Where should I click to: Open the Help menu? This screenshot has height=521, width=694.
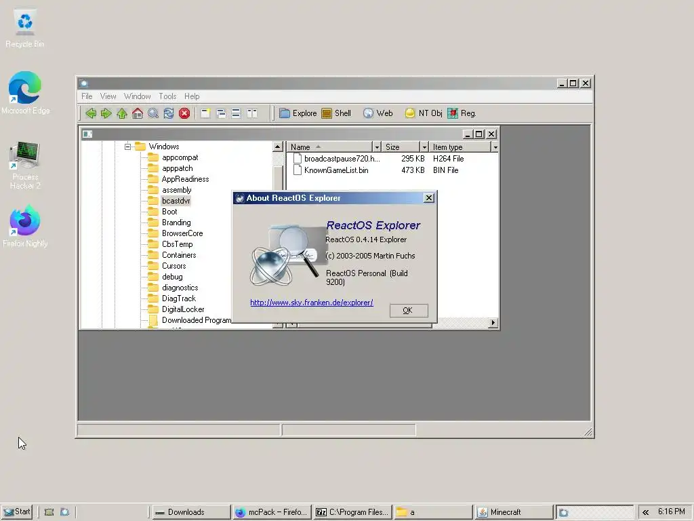[x=192, y=96]
